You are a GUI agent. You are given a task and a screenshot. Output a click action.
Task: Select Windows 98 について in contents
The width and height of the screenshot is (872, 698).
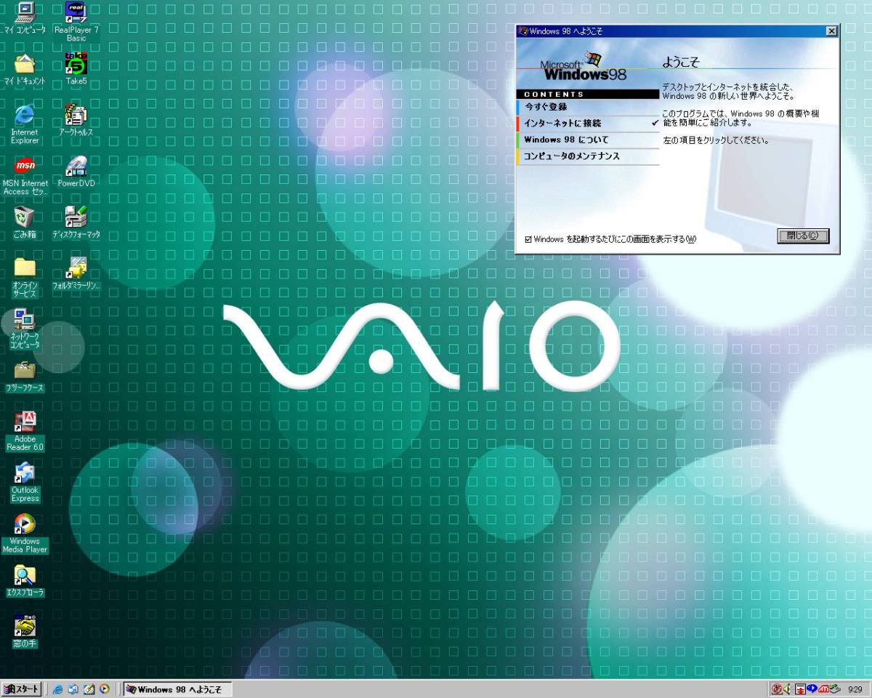pyautogui.click(x=588, y=140)
